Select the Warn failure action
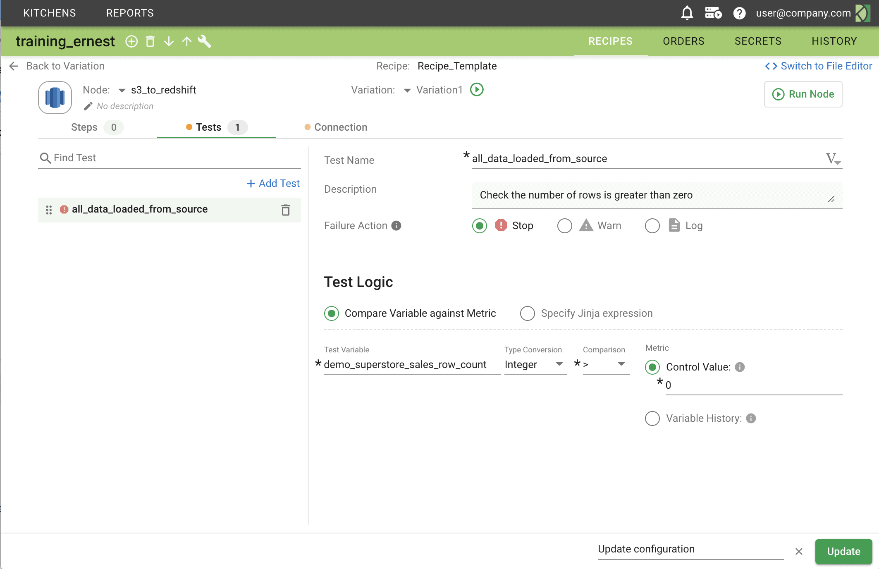 (x=564, y=226)
